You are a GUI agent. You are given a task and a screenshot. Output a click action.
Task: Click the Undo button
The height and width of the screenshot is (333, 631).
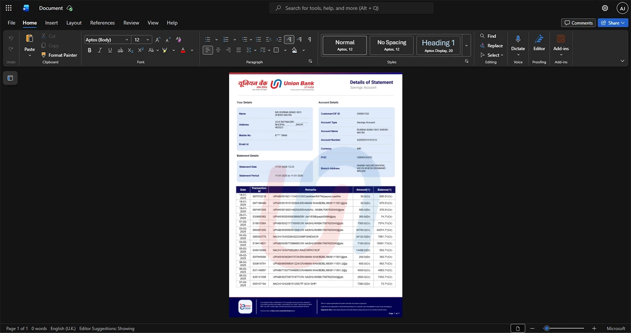[x=11, y=38]
